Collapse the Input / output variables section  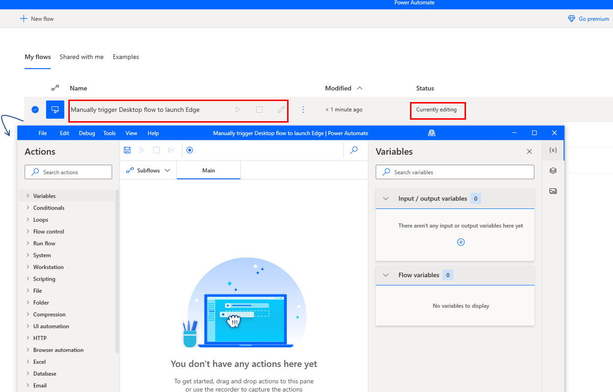[x=386, y=199]
